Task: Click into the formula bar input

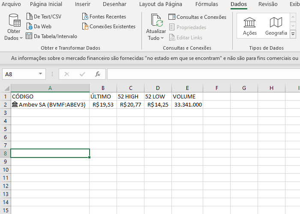Action: click(204, 74)
